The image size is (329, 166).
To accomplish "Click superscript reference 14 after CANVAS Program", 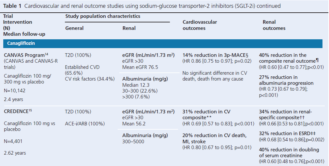I will pos(46,54).
